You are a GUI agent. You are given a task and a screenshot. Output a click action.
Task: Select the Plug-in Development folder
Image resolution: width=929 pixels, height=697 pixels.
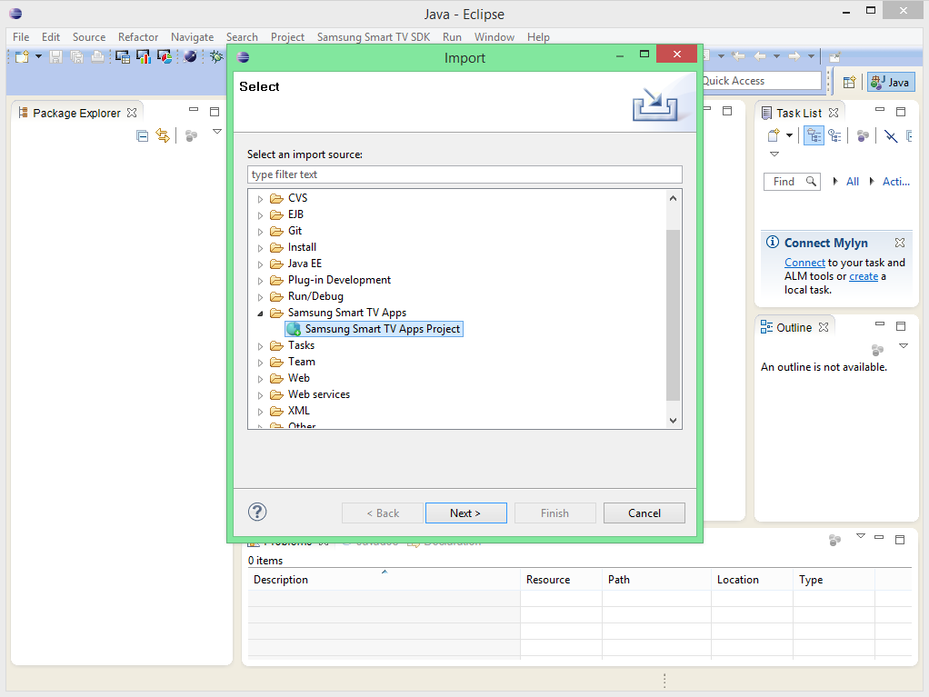click(339, 280)
